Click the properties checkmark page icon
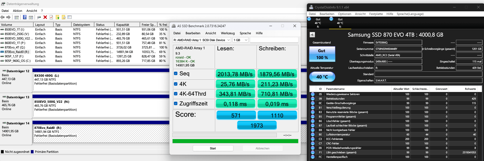Screen dimensions: 484x161 (x=51, y=17)
